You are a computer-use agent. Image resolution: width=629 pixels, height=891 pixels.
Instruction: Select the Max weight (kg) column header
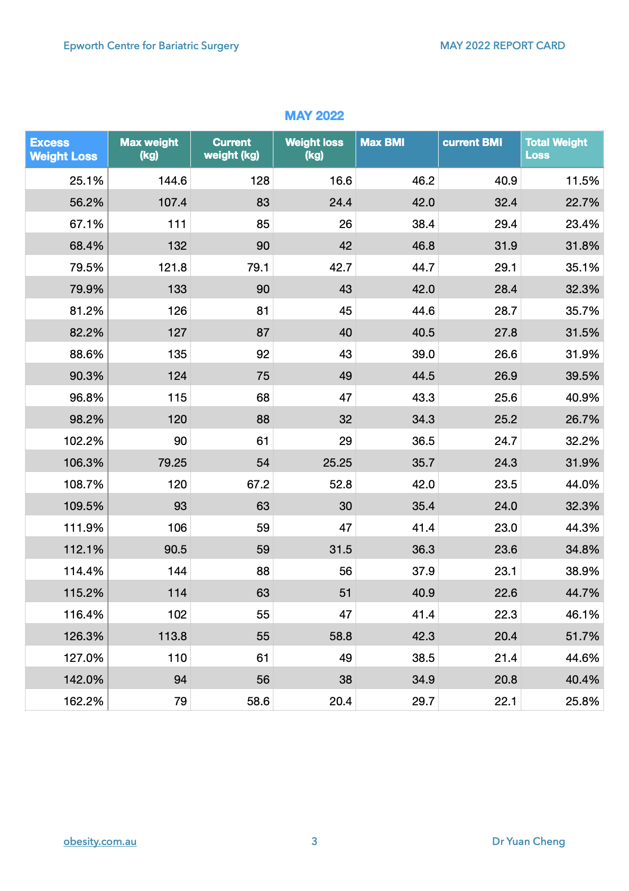coord(149,149)
